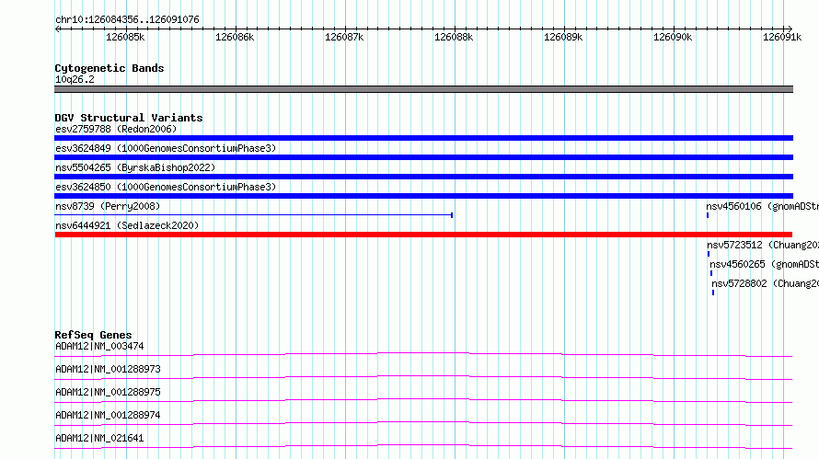Click magenta intron line of NM_001288975
This screenshot has height=459, width=819.
[x=423, y=400]
